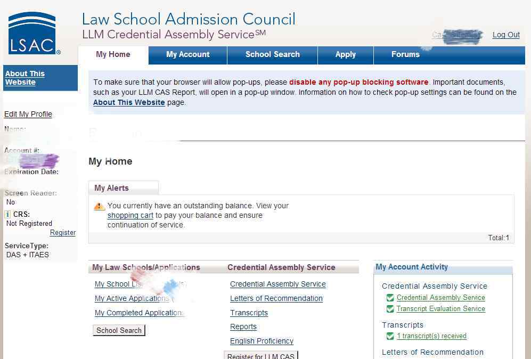Open English Proficiency link

pyautogui.click(x=262, y=341)
